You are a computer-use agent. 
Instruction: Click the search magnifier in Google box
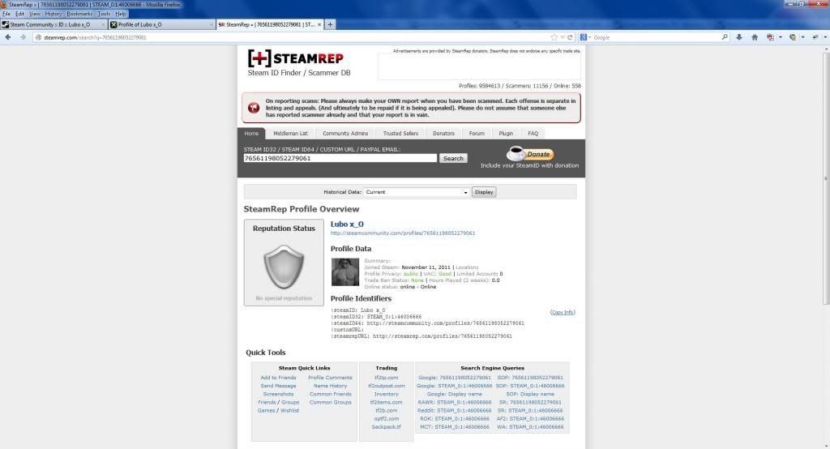[x=725, y=37]
